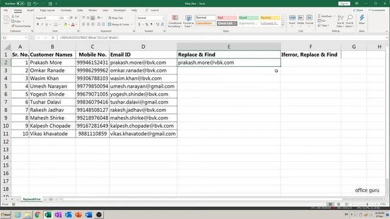Open Excel from the taskbar
The height and width of the screenshot is (219, 390).
pos(48,215)
